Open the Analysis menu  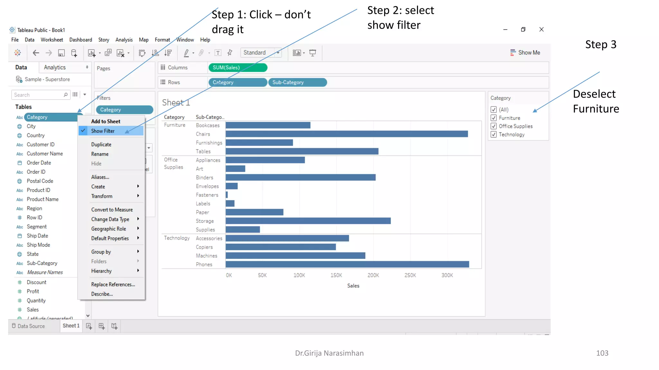[x=124, y=40]
